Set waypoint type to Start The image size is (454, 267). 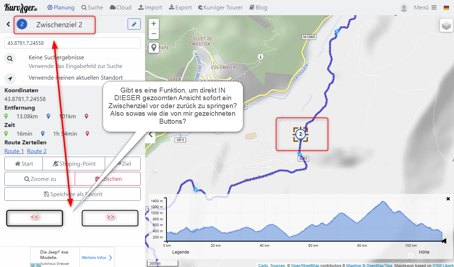24,164
